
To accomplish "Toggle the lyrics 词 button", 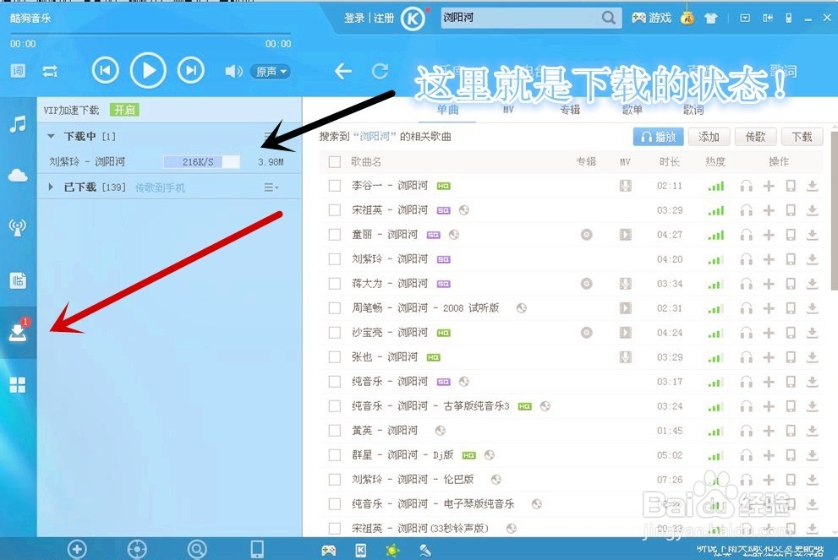I will [x=18, y=70].
